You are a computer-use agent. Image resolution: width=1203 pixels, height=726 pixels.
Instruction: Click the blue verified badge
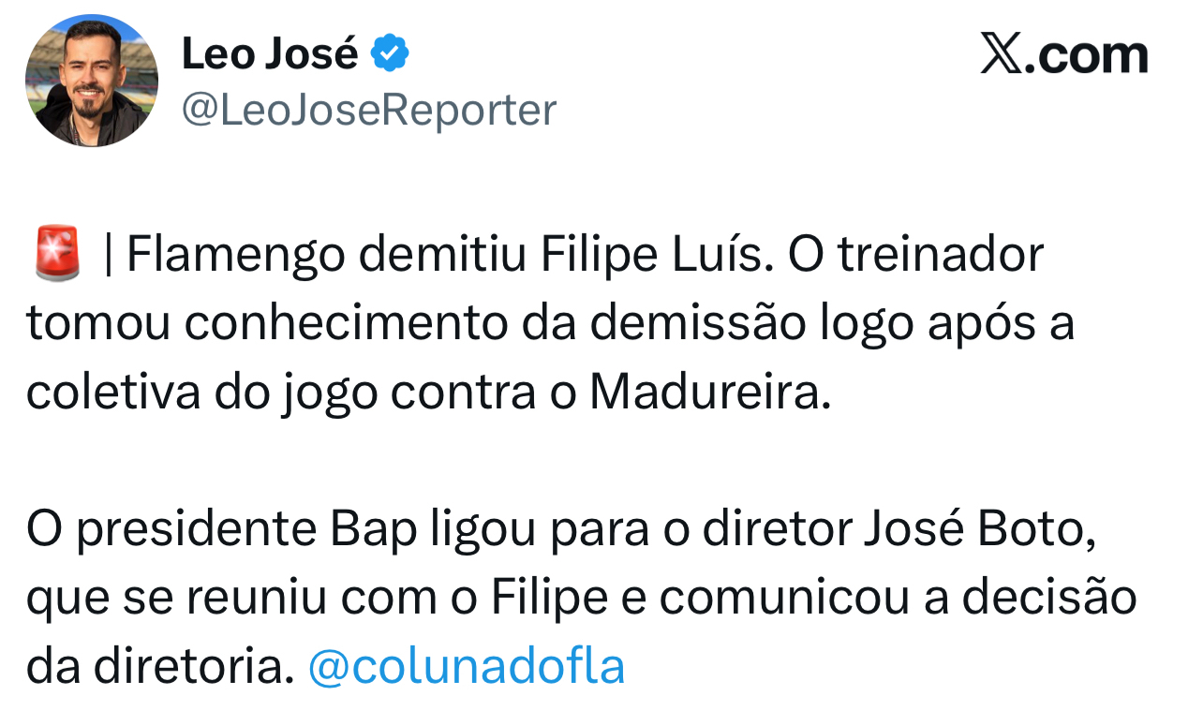click(x=390, y=53)
